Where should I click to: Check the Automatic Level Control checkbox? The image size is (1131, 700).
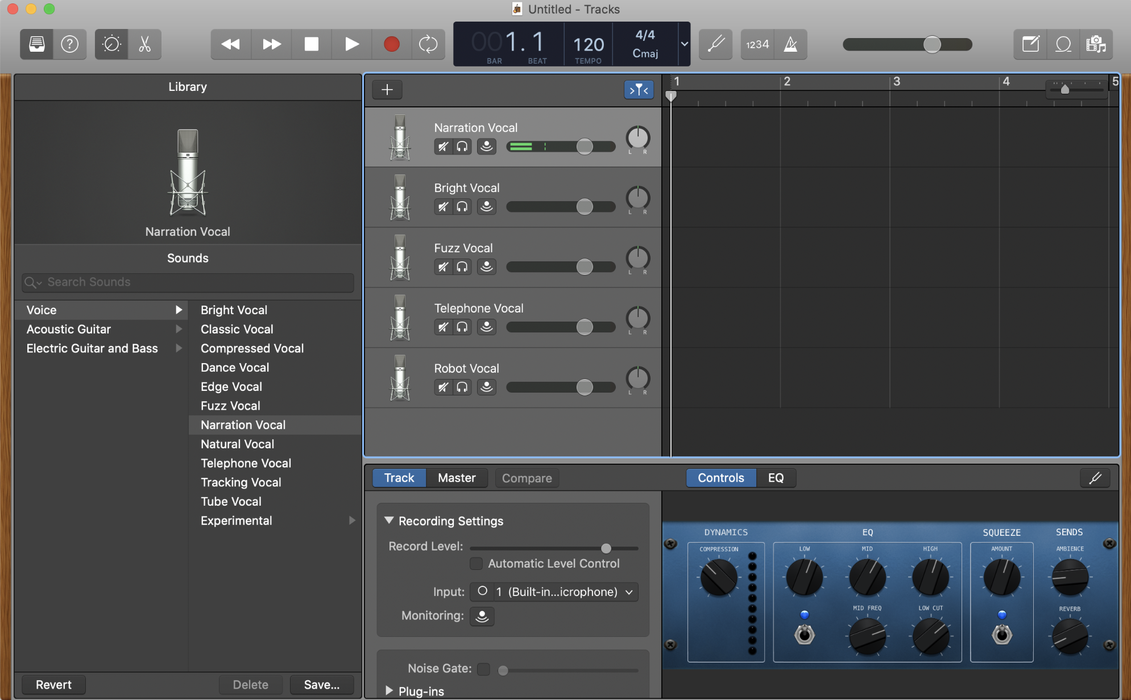click(477, 564)
